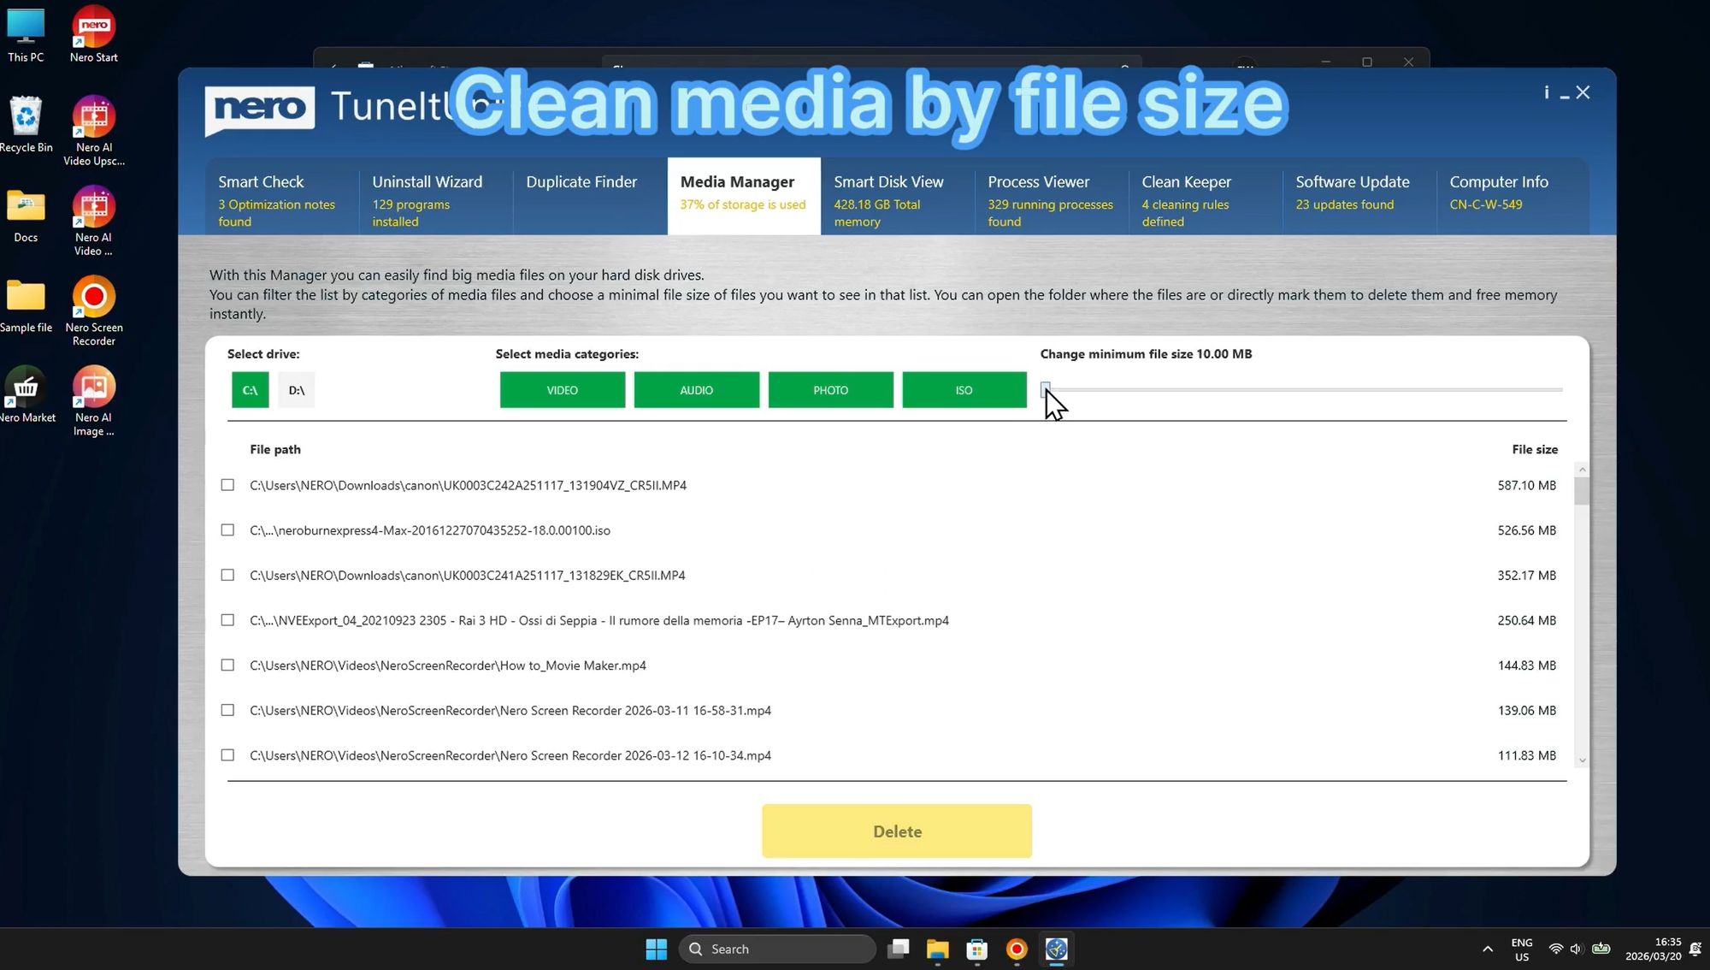The width and height of the screenshot is (1710, 970).
Task: Click the info icon in the TuneItUp title bar
Action: pos(1546,92)
